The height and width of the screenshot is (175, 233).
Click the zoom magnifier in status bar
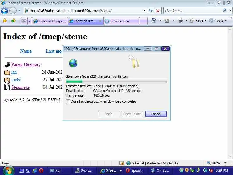point(209,163)
